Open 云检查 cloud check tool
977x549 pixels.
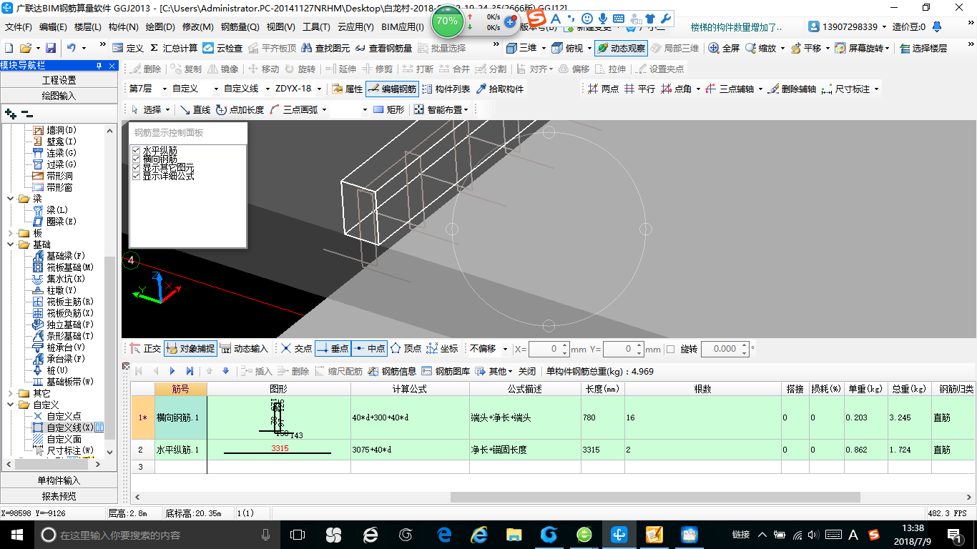point(222,49)
